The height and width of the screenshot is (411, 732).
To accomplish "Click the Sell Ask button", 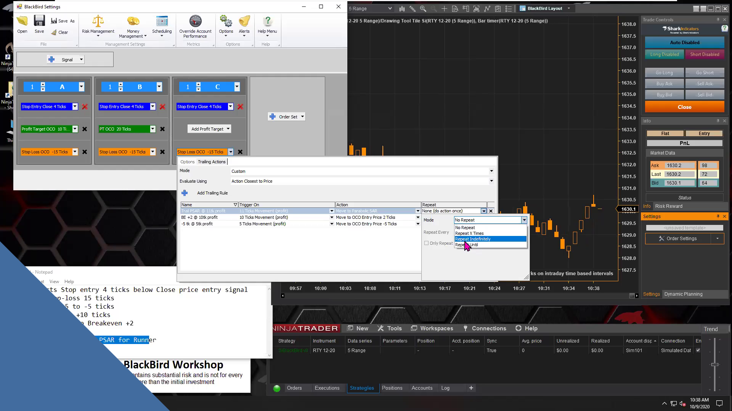I will [x=705, y=84].
